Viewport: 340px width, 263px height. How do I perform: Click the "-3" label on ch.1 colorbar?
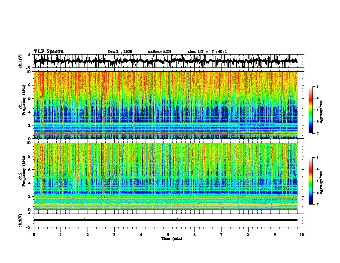tap(317, 87)
